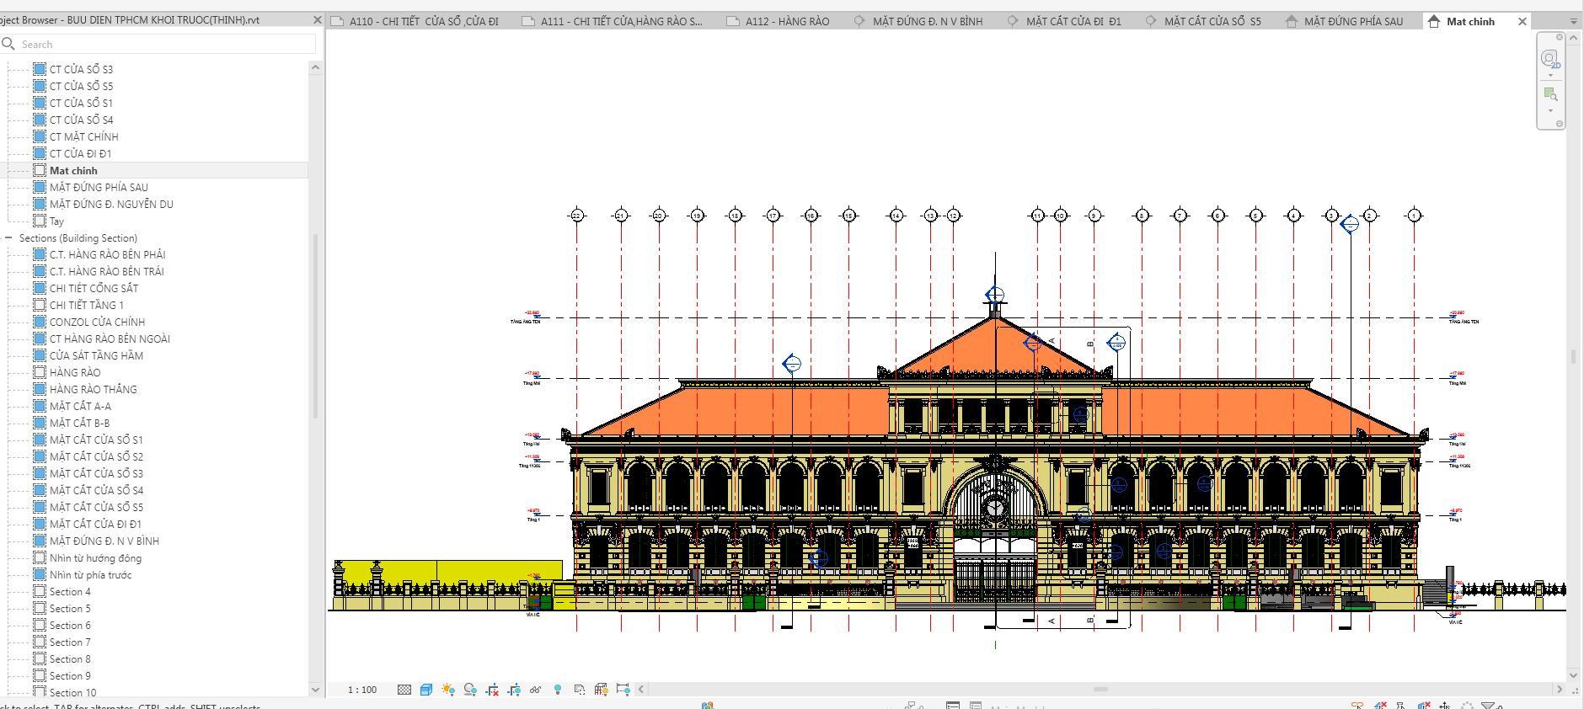Open the Visual Style cube icon
The image size is (1584, 709).
pyautogui.click(x=426, y=690)
